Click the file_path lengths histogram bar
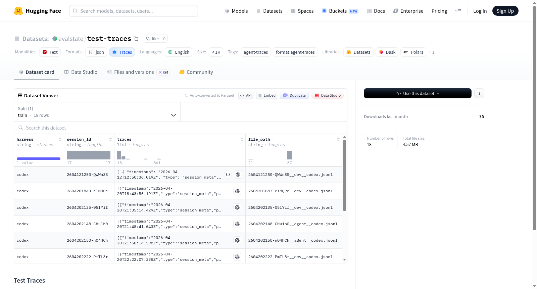The width and height of the screenshot is (537, 289). [x=290, y=155]
